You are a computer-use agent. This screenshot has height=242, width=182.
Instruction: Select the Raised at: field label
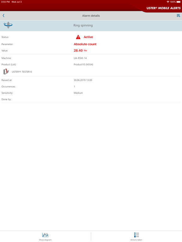[7, 80]
